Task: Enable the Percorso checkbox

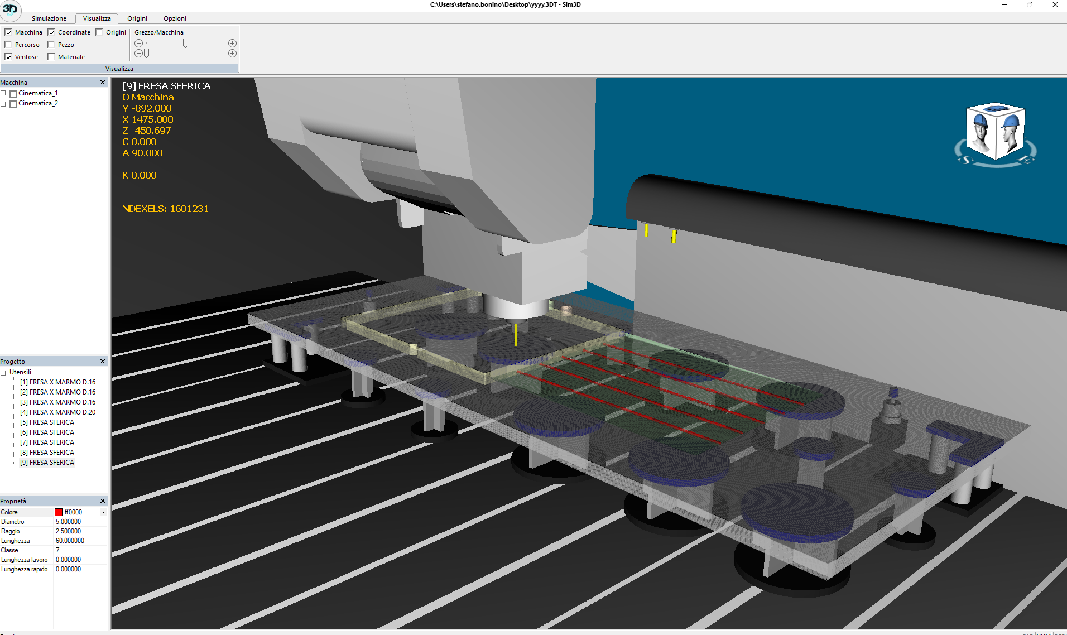Action: (x=8, y=45)
